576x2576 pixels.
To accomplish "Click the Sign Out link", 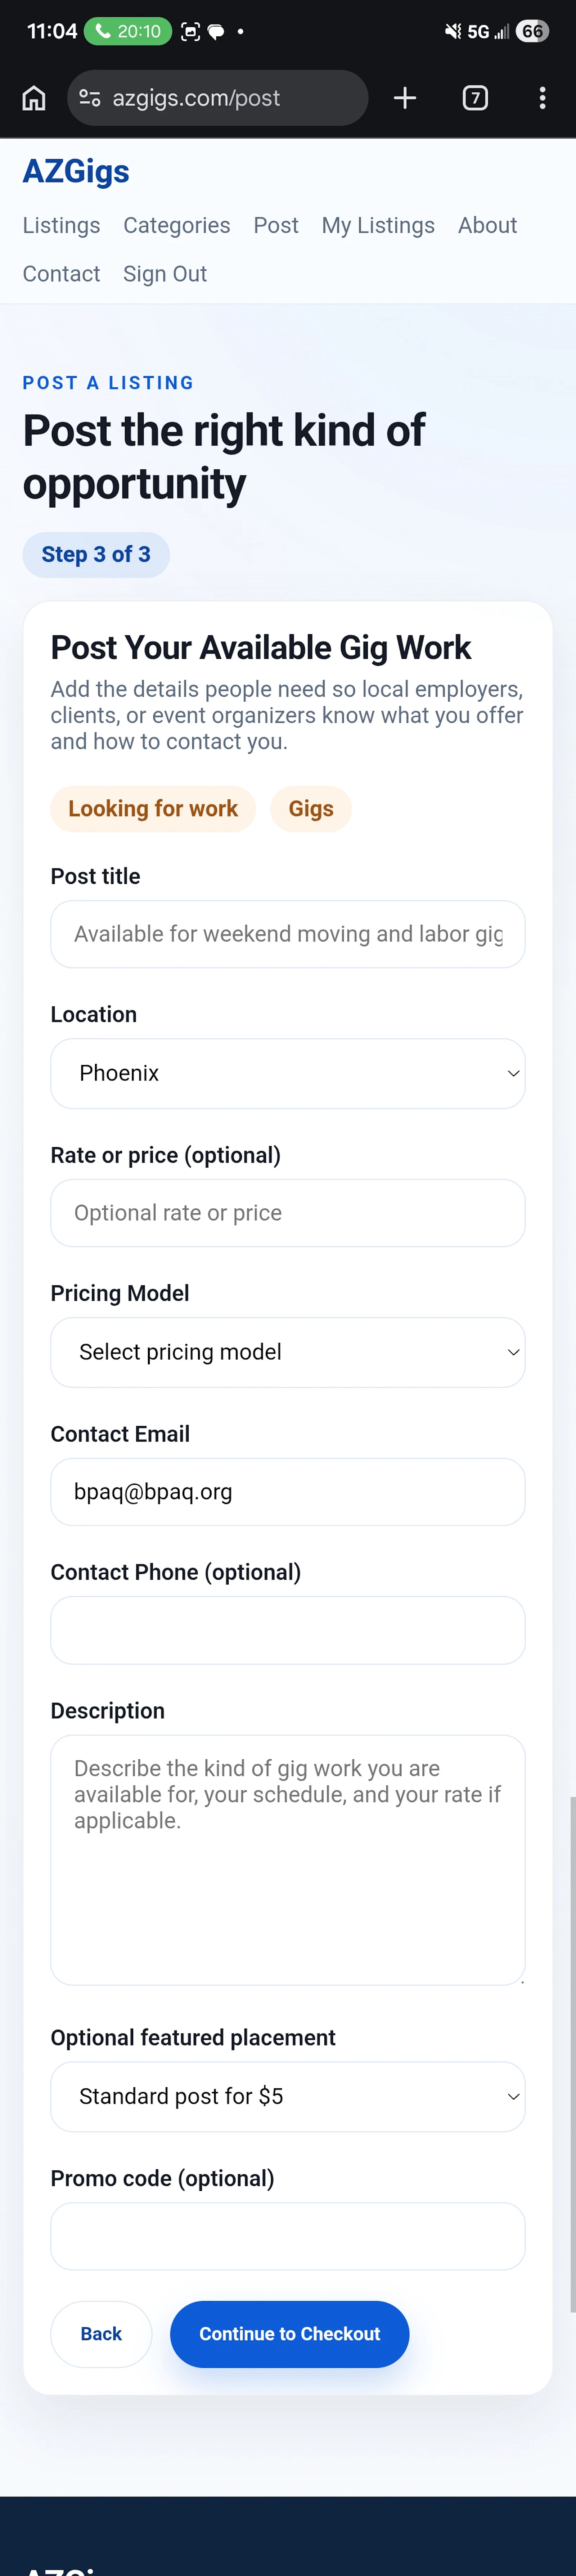I will coord(165,274).
